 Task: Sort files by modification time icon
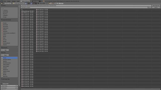(x=35, y=3)
